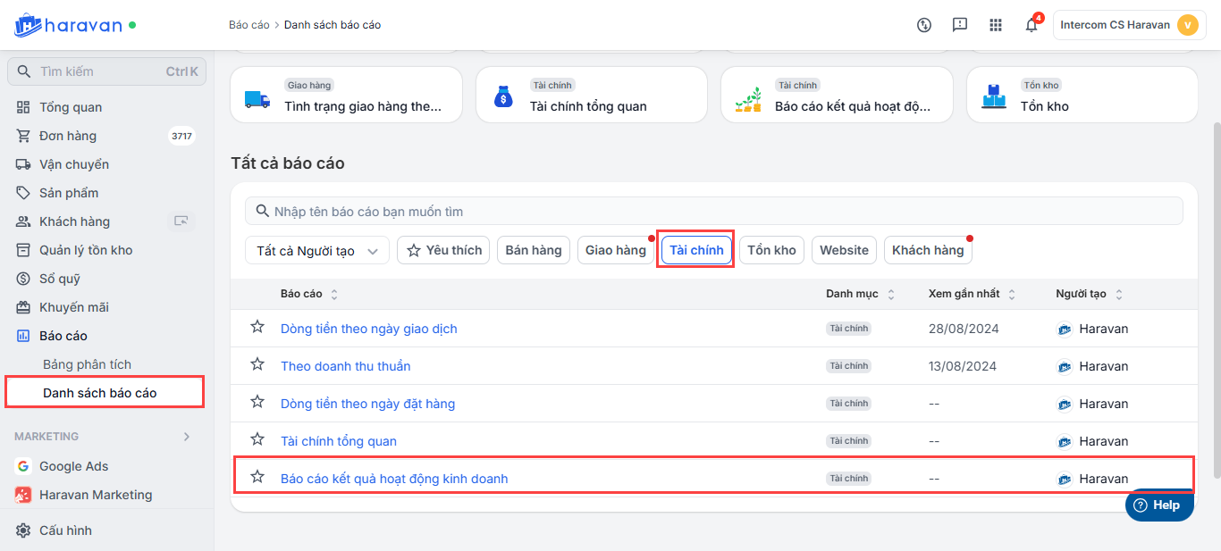Favorite the Theo doanh thu thuần report
Screen dimensions: 1221x551
point(257,365)
